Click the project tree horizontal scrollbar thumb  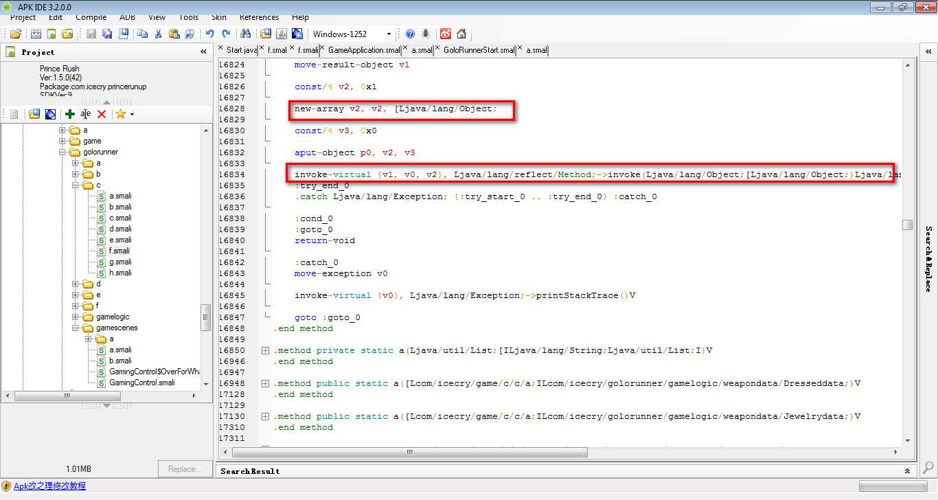tap(67, 396)
